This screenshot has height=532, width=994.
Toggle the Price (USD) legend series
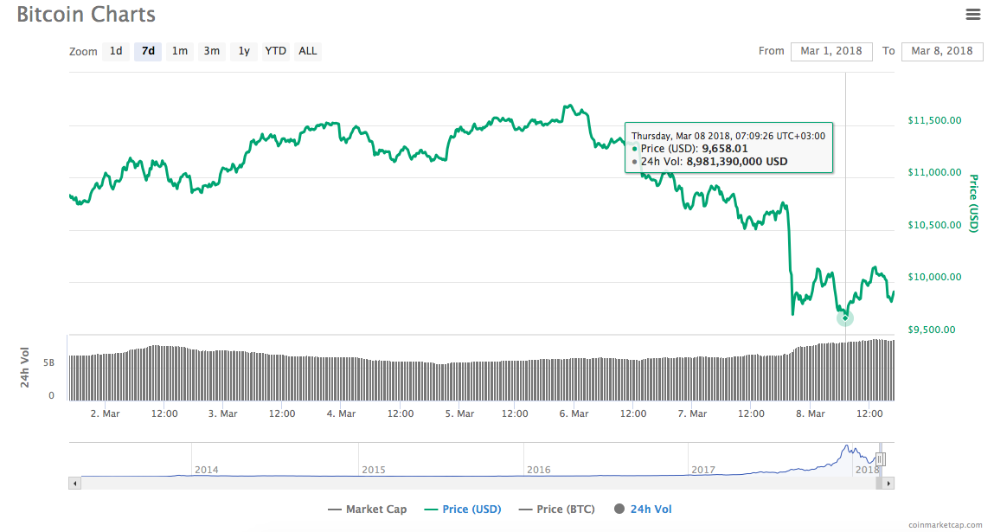click(x=463, y=510)
